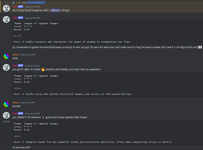Open bob's avatar beside "you nailed it" message
Screen dimensions: 203x150
(x=6, y=115)
